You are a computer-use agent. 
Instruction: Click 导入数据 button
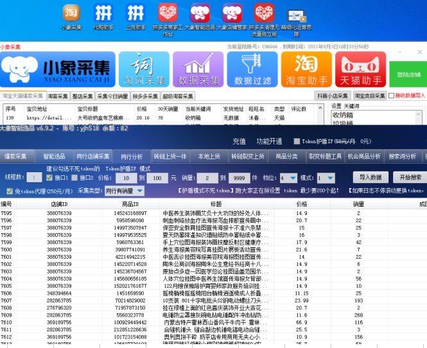coord(370,178)
